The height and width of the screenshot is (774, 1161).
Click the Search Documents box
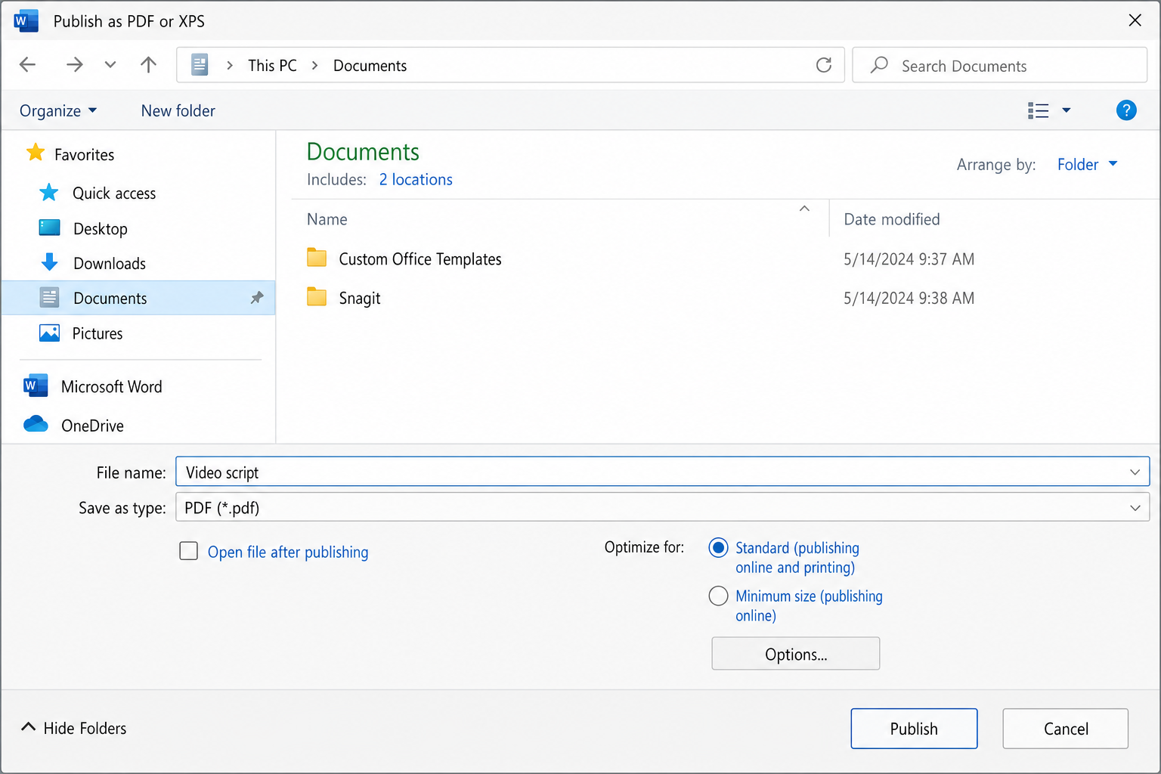[999, 65]
